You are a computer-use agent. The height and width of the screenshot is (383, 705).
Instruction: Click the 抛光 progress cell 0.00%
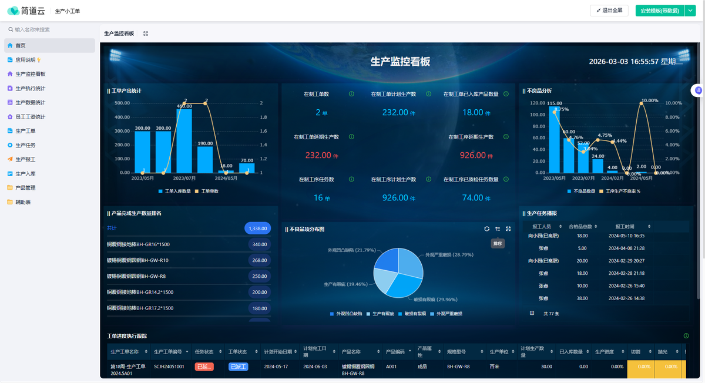pos(667,369)
